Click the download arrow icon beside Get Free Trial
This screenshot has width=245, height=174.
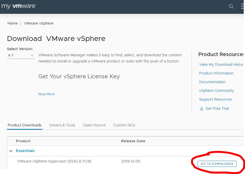click(201, 108)
